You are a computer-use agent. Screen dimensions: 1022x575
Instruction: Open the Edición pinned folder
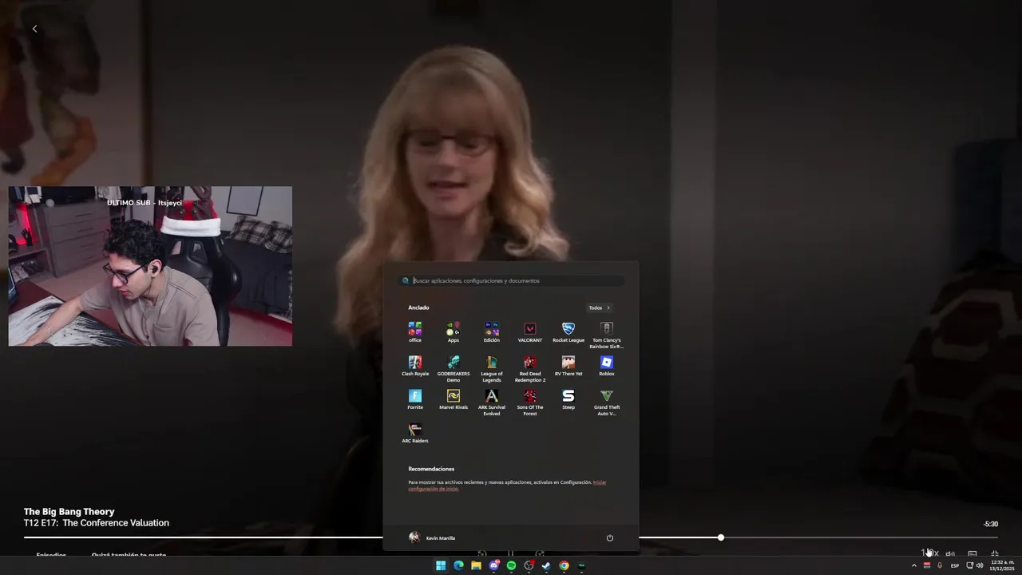492,332
